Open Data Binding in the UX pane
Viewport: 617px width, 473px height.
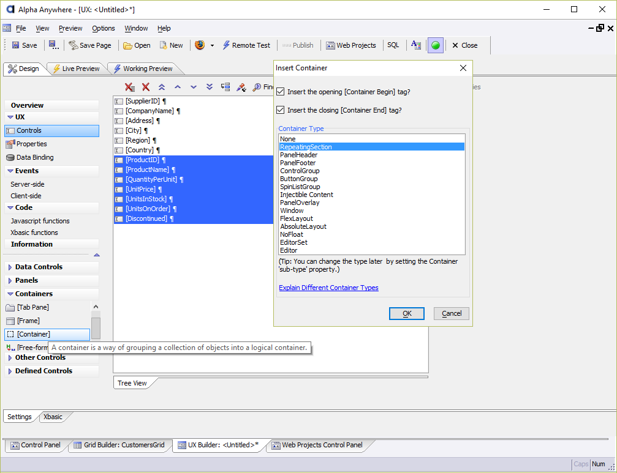tap(35, 157)
